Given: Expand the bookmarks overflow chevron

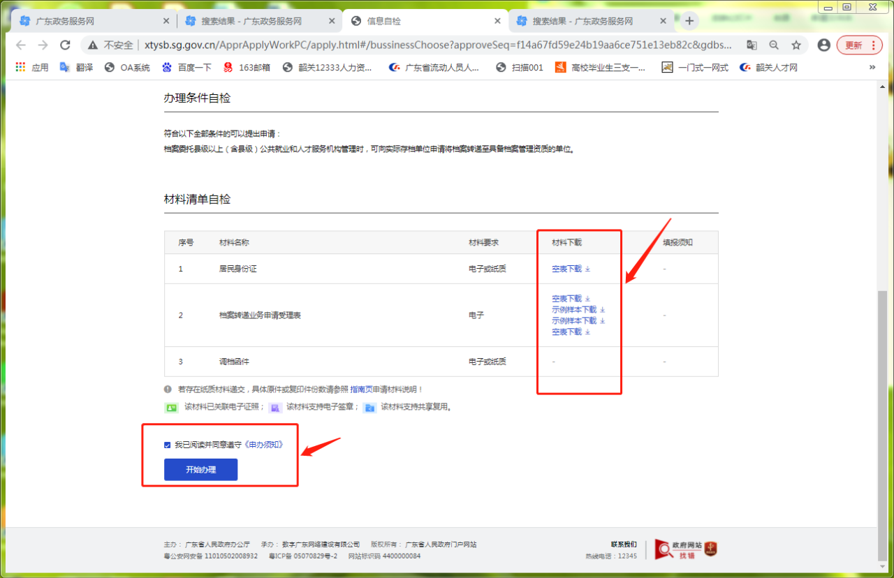Looking at the screenshot, I should coord(872,68).
